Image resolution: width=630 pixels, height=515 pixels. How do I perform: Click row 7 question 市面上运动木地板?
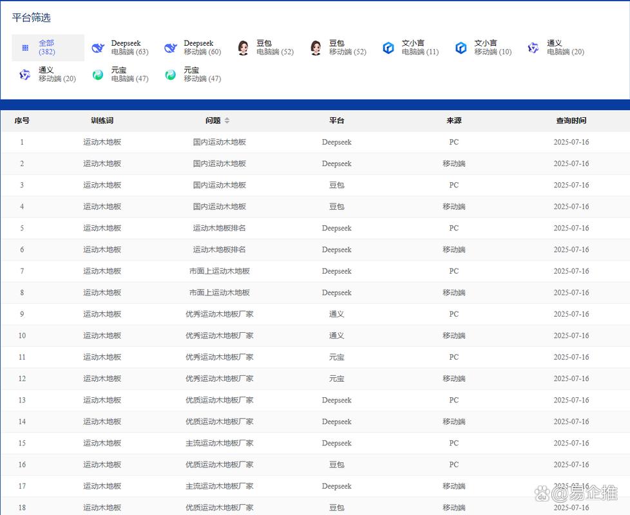[219, 271]
